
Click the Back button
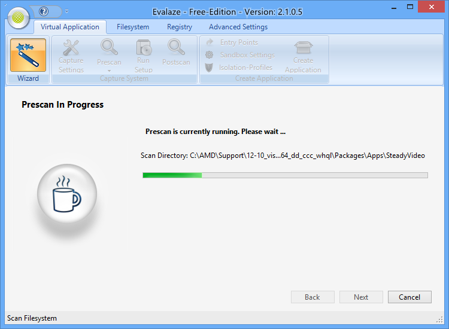(313, 297)
